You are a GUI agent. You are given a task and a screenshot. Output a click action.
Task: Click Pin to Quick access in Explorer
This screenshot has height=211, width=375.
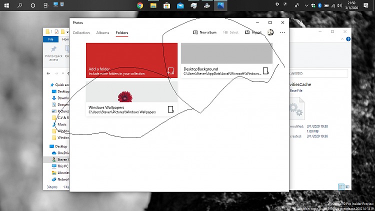pos(53,53)
